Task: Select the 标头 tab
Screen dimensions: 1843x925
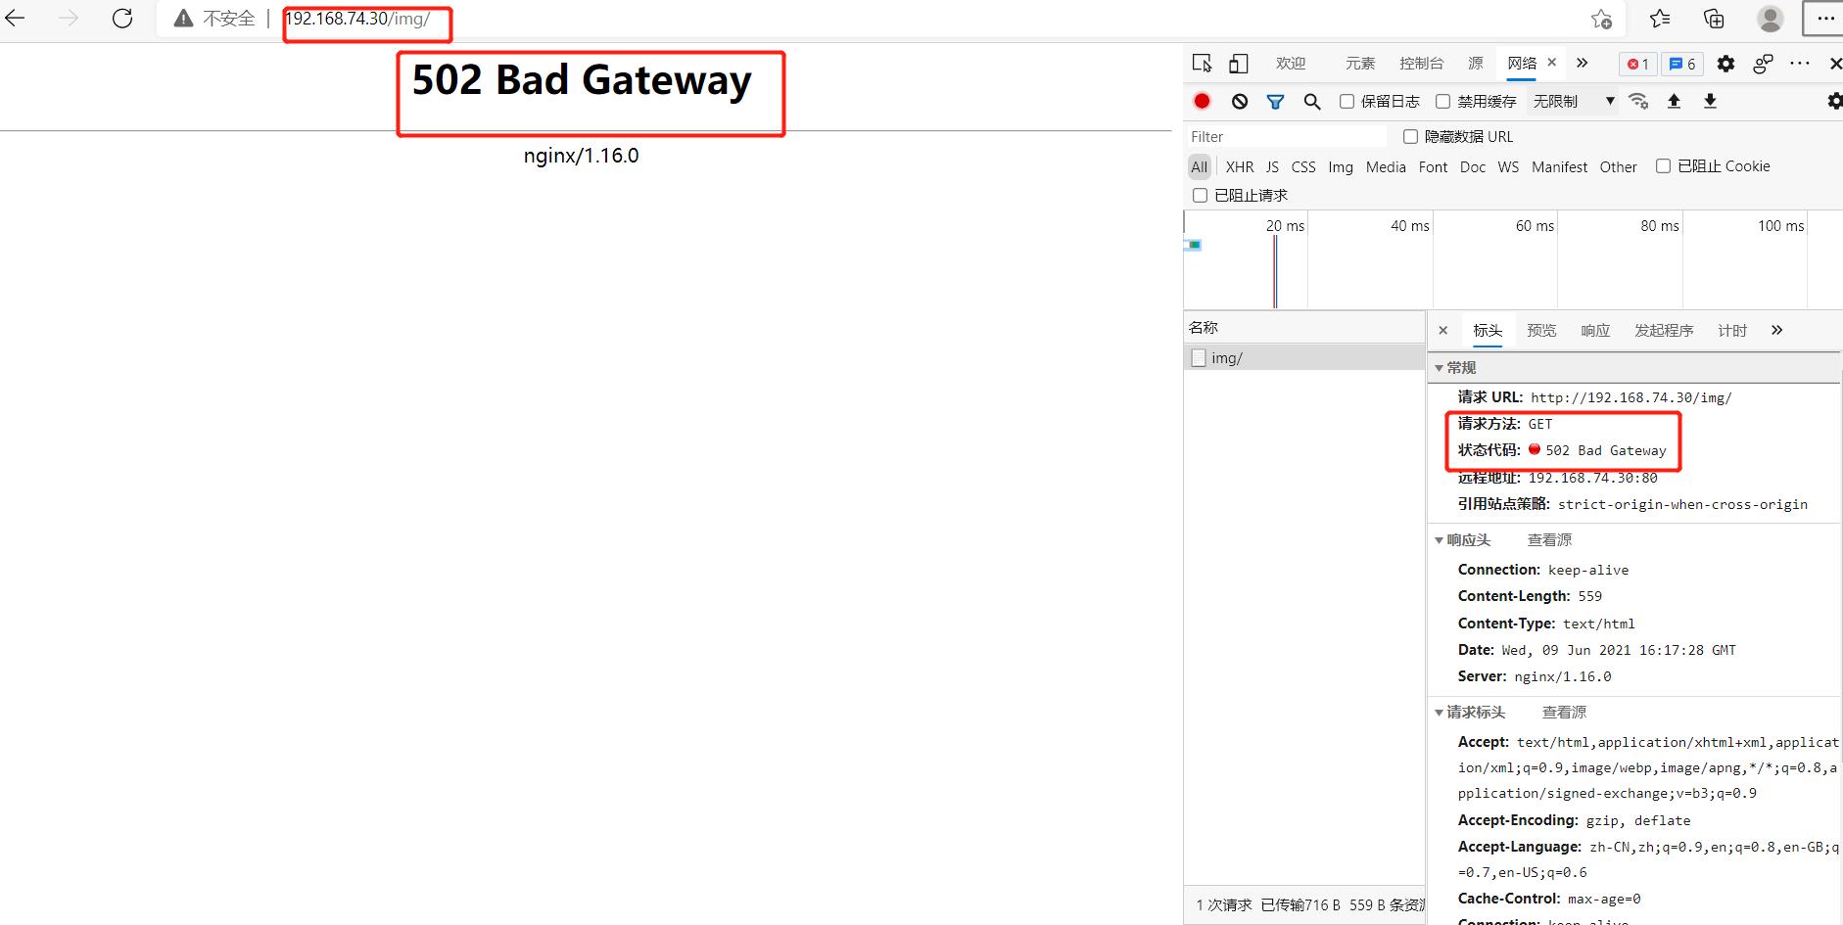Action: pyautogui.click(x=1488, y=331)
